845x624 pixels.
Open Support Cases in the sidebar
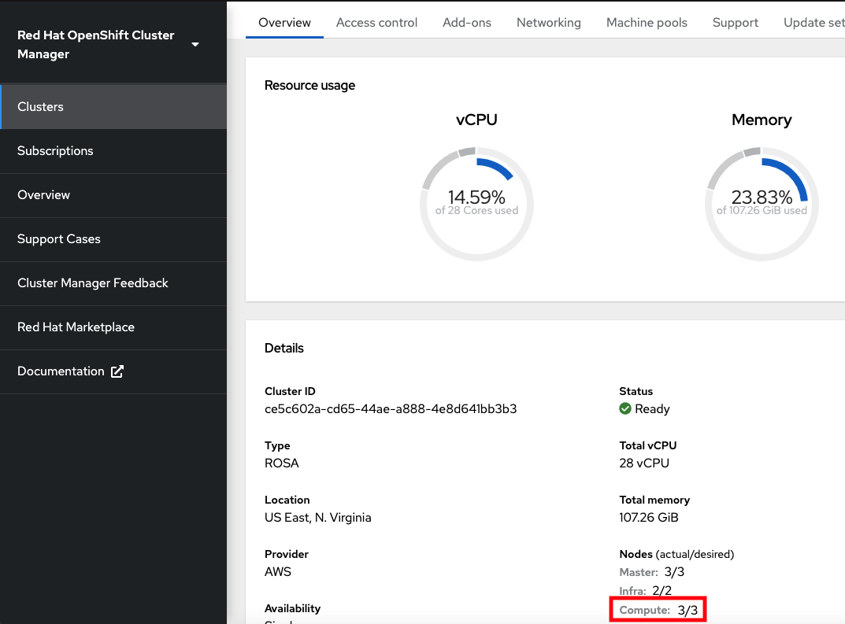point(59,239)
